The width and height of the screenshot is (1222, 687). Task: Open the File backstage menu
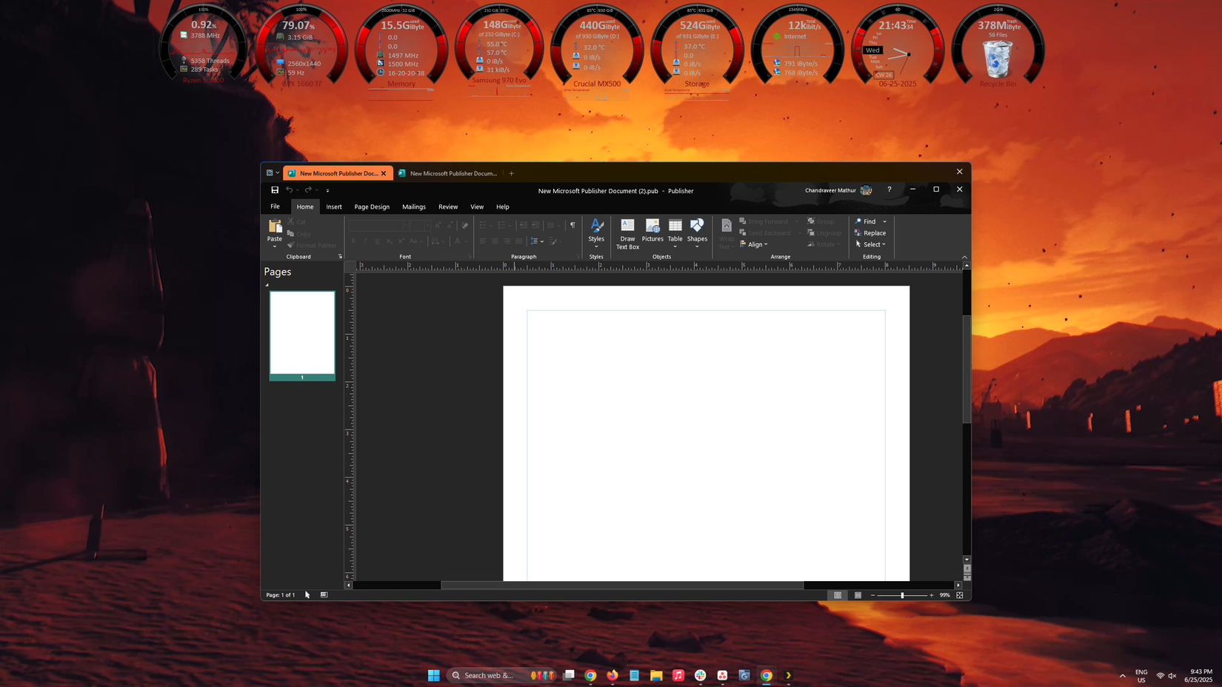pos(275,207)
